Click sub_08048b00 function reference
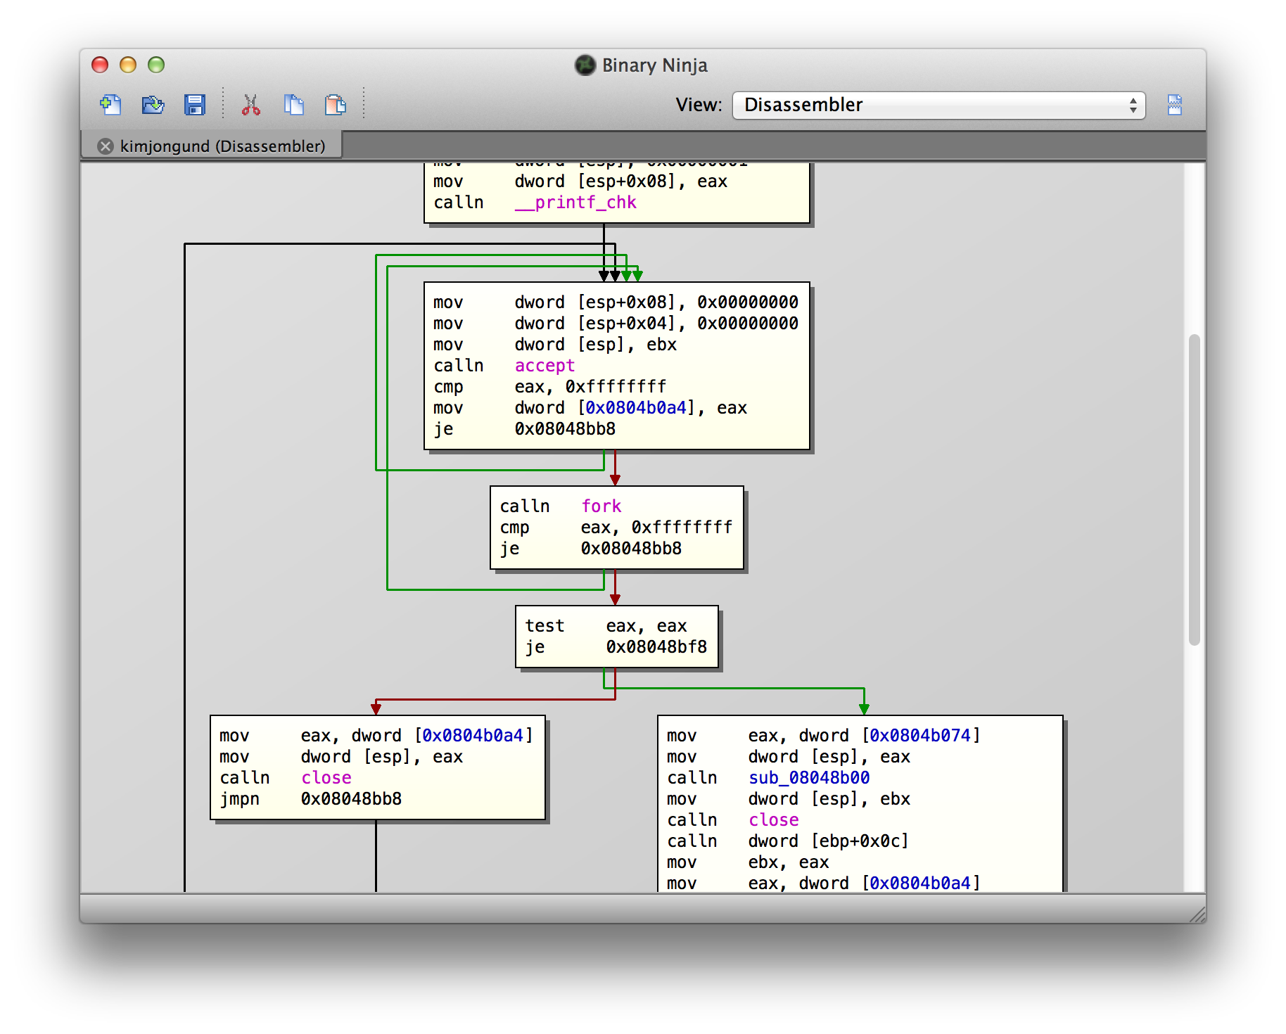Screen dimensions: 1286x1034 809,778
